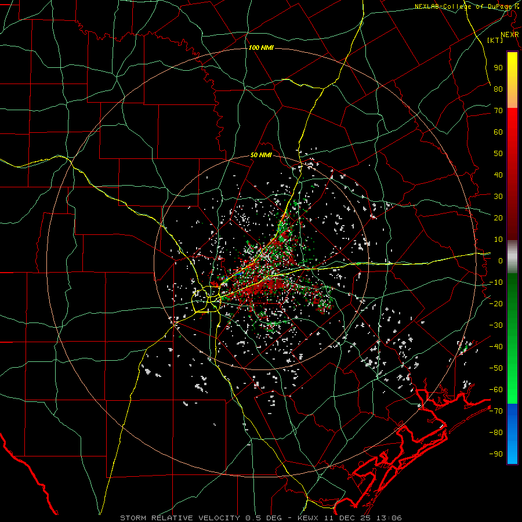The width and height of the screenshot is (522, 522).
Task: Click the "-80" label on velocity scale
Action: pyautogui.click(x=496, y=433)
